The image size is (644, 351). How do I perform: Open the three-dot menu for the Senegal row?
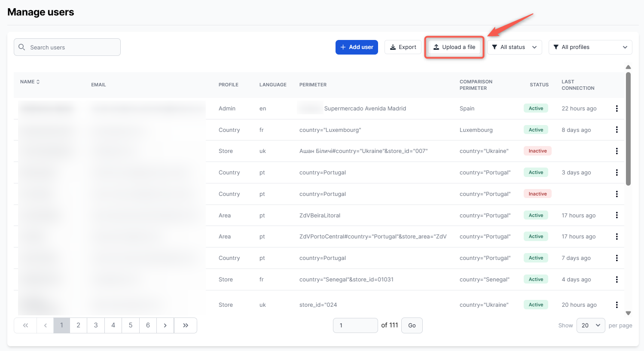617,280
